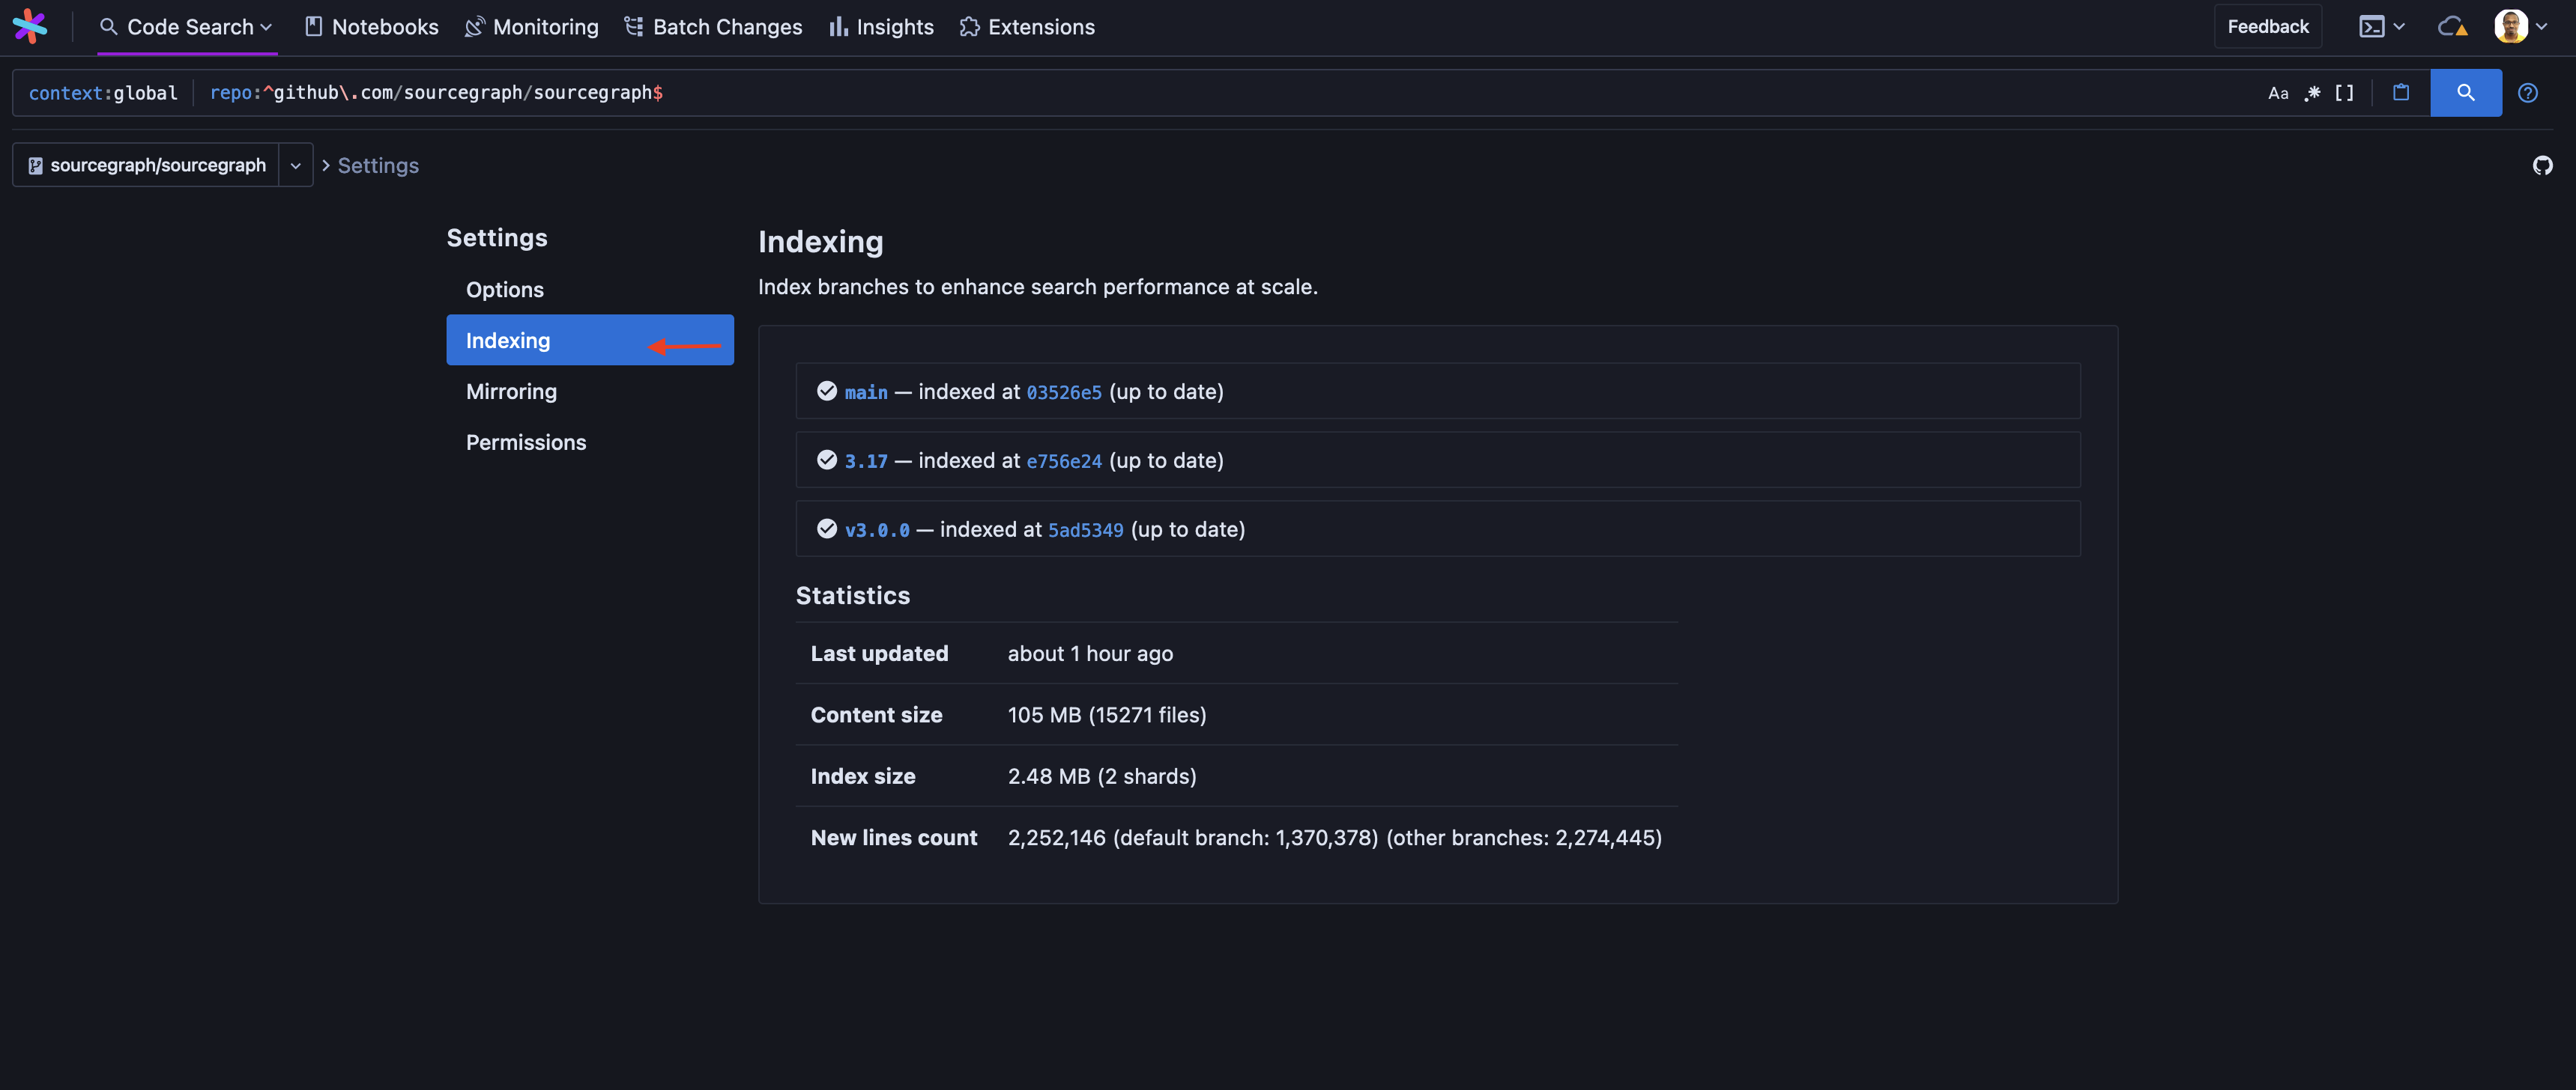This screenshot has height=1090, width=2576.
Task: Click the Feedback button
Action: (x=2267, y=27)
